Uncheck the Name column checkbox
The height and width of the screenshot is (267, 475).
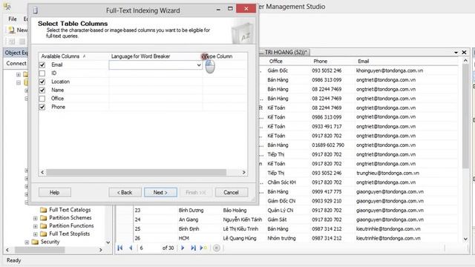click(42, 90)
